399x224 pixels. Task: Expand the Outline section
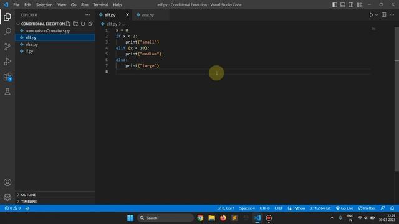[55, 195]
